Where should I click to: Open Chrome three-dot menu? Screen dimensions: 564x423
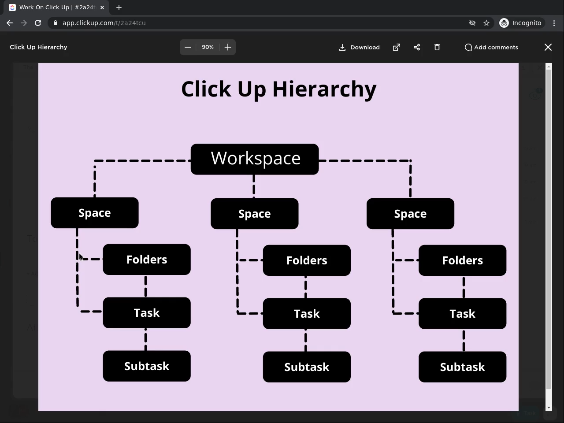pos(554,23)
